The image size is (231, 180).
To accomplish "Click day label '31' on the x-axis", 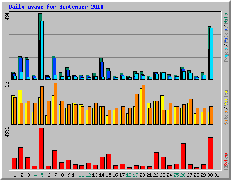I will [217, 175].
